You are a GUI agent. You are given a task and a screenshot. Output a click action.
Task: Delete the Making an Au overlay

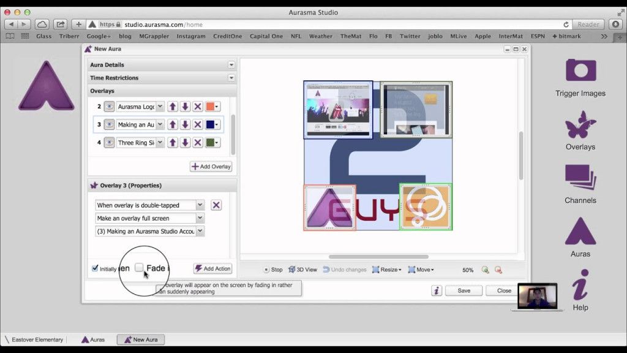[198, 124]
